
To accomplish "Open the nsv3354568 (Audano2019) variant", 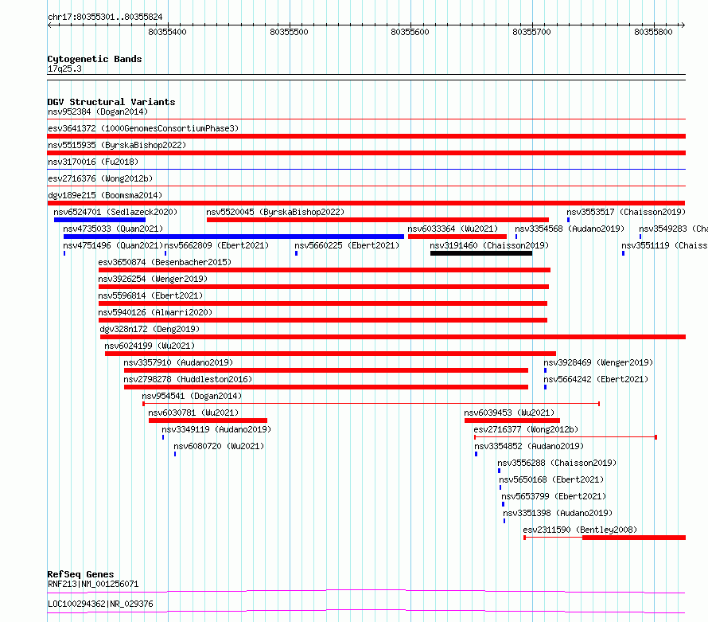I will point(570,229).
